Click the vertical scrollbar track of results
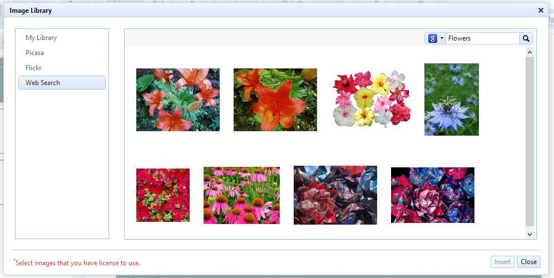 pyautogui.click(x=530, y=141)
